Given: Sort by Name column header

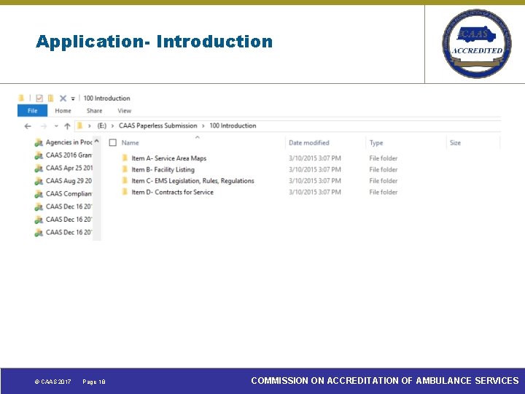Looking at the screenshot, I should point(130,143).
